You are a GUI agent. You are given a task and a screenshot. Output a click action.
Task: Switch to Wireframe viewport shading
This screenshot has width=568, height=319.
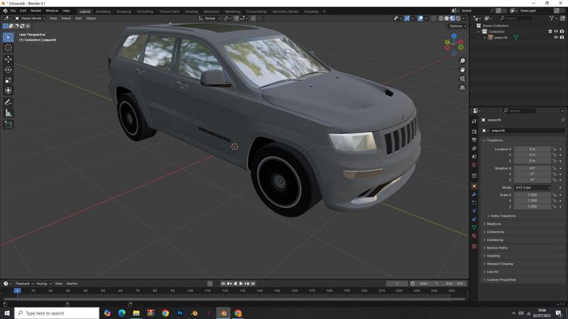pos(441,18)
